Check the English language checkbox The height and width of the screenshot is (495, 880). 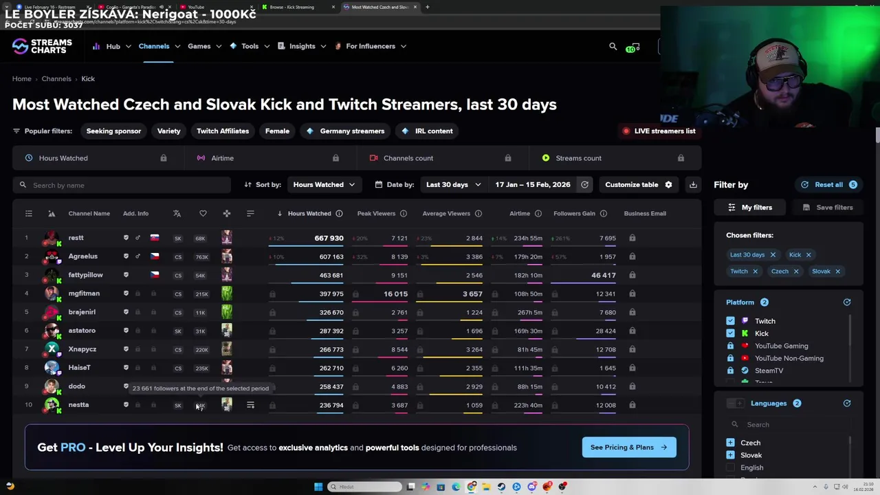[x=730, y=467]
